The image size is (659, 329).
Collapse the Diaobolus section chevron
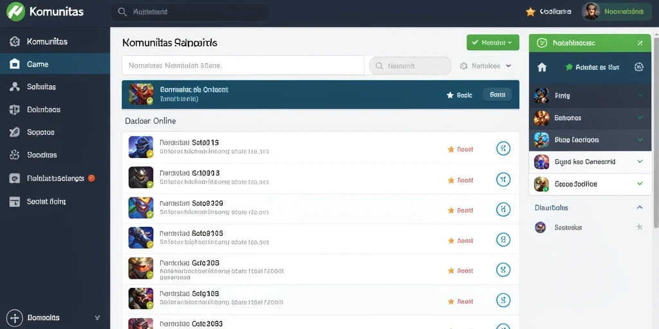point(639,208)
